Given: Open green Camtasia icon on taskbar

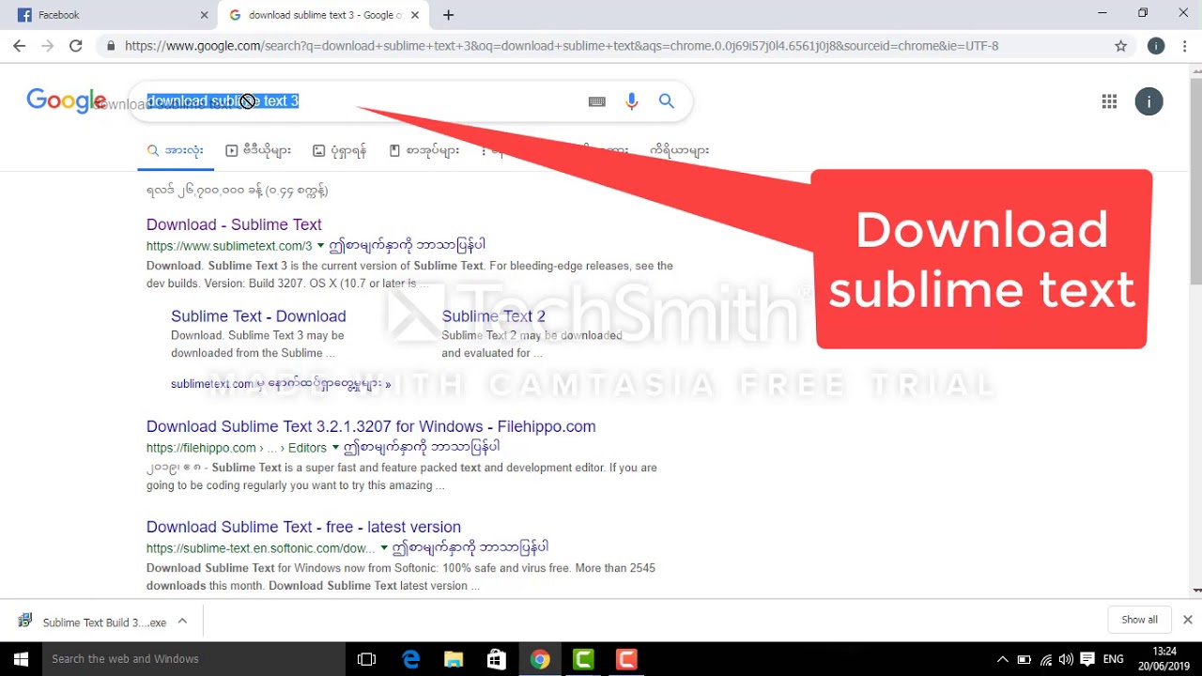Looking at the screenshot, I should coord(582,659).
